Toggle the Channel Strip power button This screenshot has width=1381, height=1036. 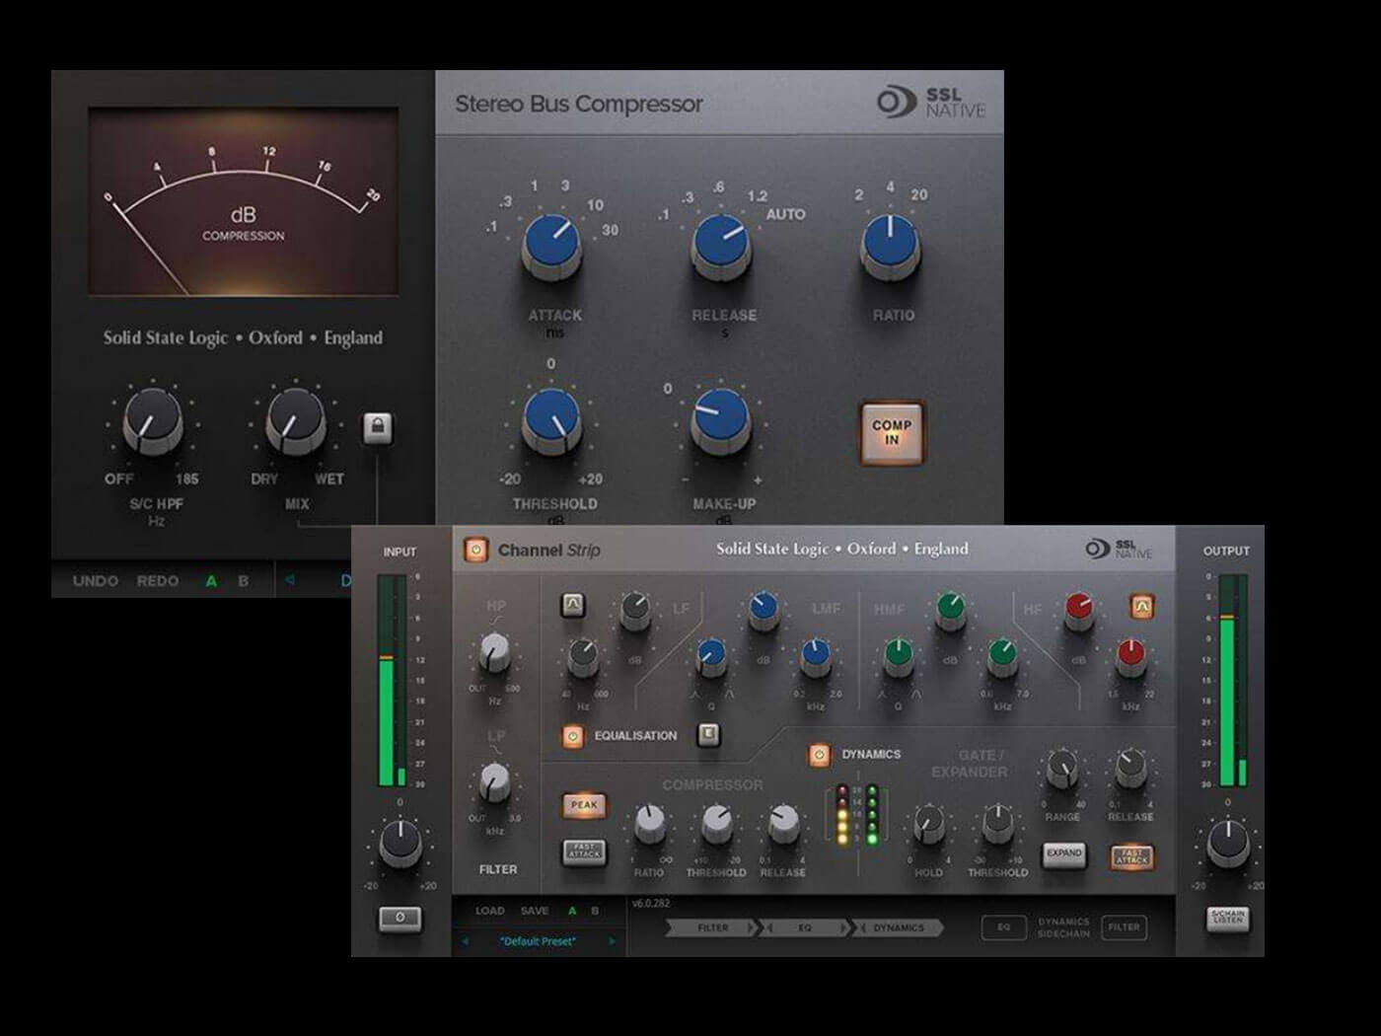pyautogui.click(x=476, y=550)
